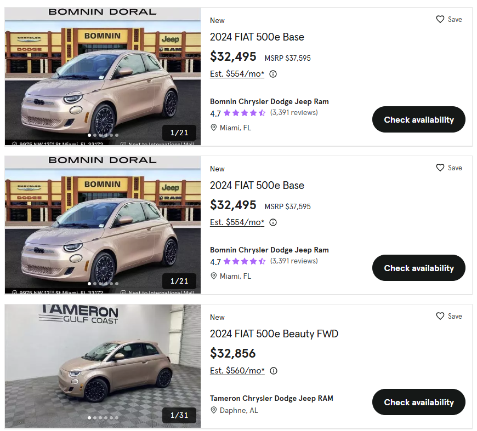
Task: Click the $32,856 price
Action: click(x=232, y=353)
